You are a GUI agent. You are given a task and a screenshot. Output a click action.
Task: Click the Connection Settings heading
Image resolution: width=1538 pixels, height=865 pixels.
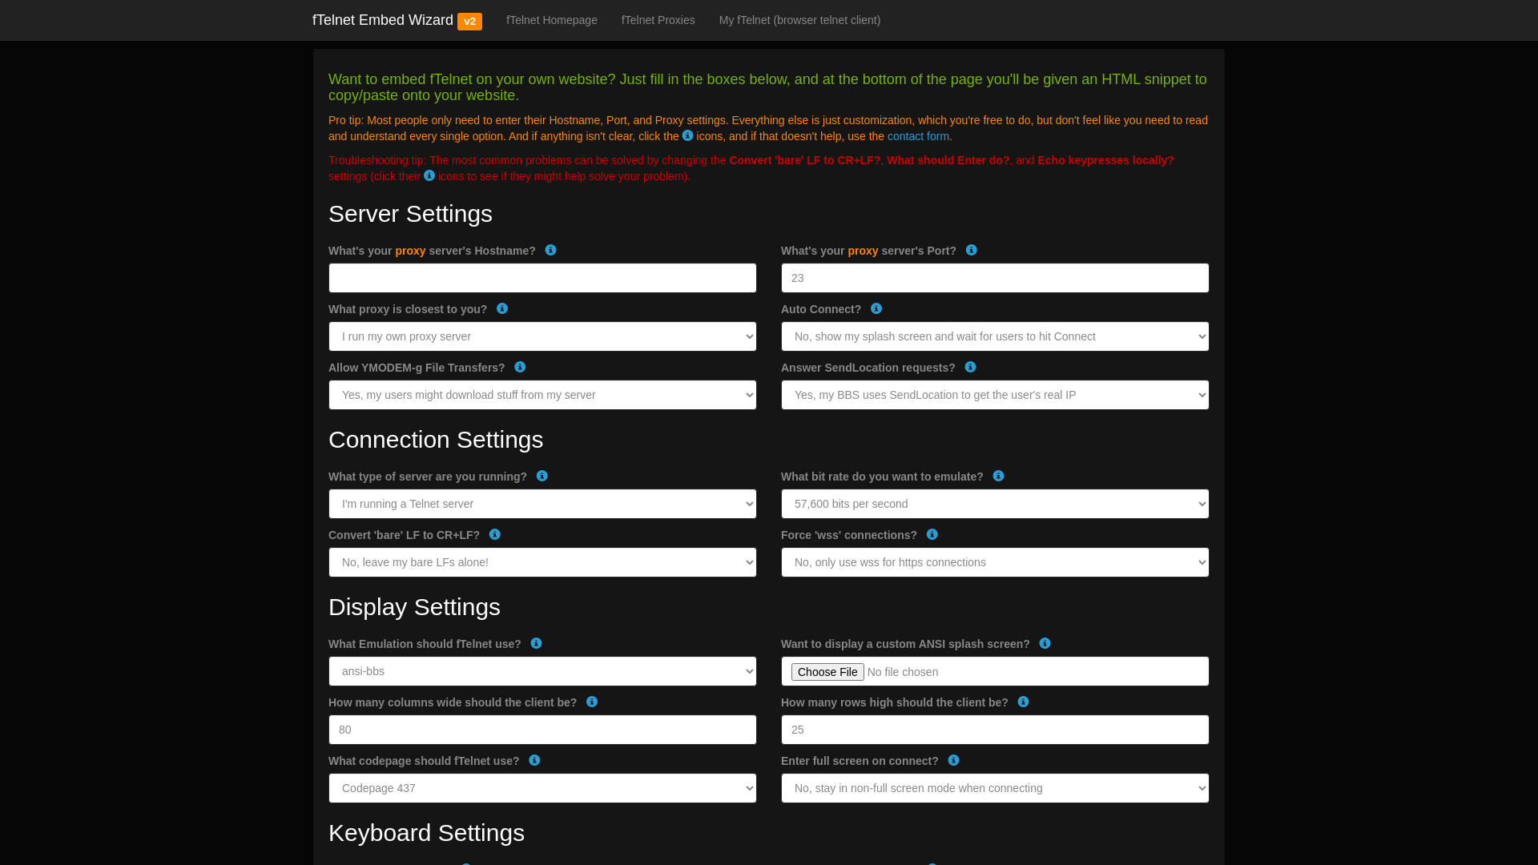point(436,440)
